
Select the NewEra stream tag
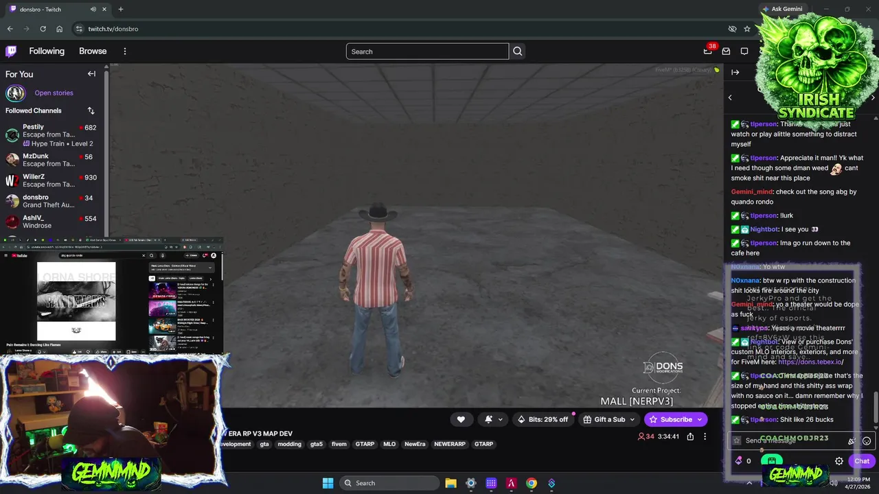(415, 444)
